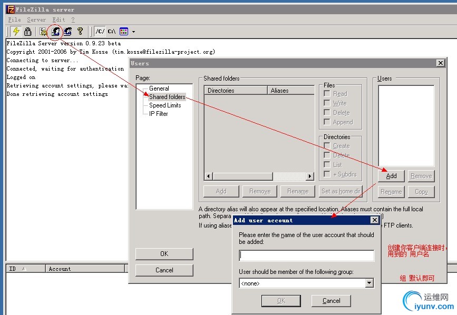
Task: Click Cancel in Add user account dialog
Action: coord(331,301)
